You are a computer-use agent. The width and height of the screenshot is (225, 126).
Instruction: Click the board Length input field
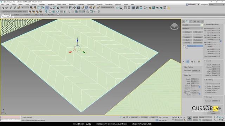pos(194,79)
